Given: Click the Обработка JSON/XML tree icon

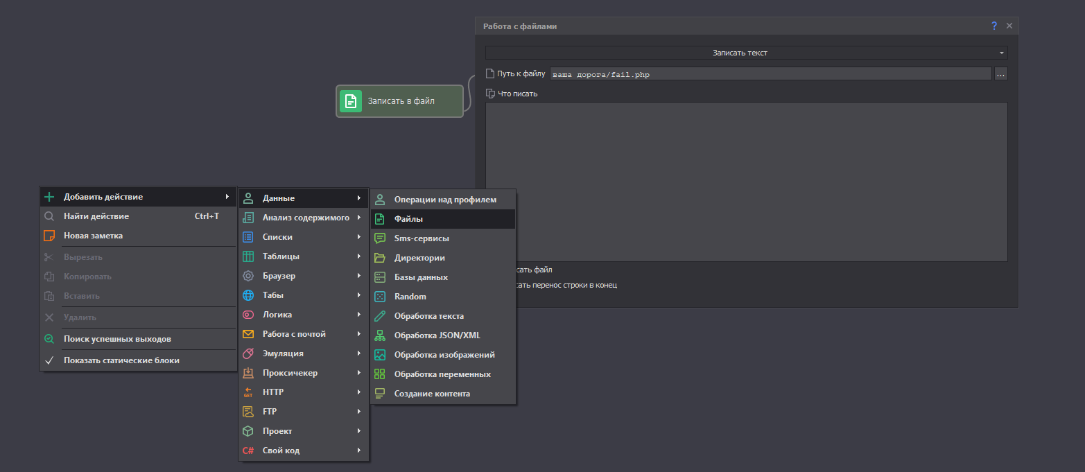Looking at the screenshot, I should (x=379, y=335).
